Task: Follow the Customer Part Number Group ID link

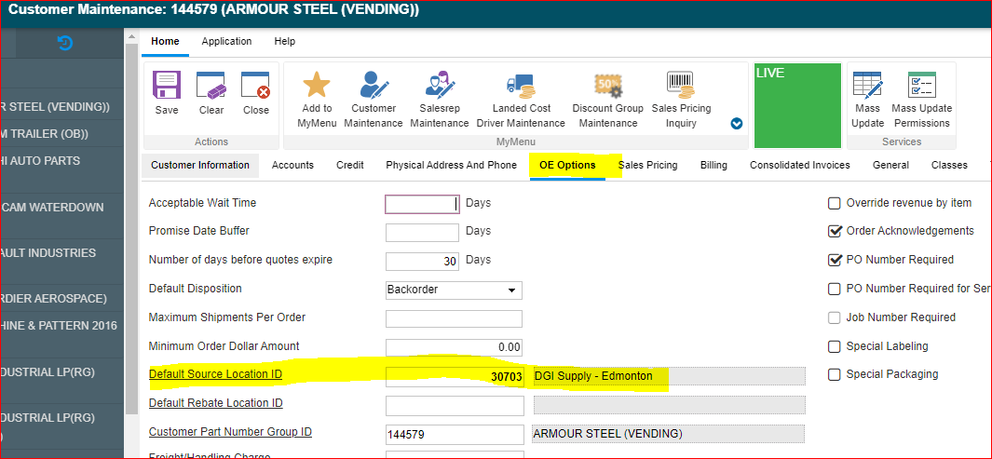Action: [x=230, y=432]
